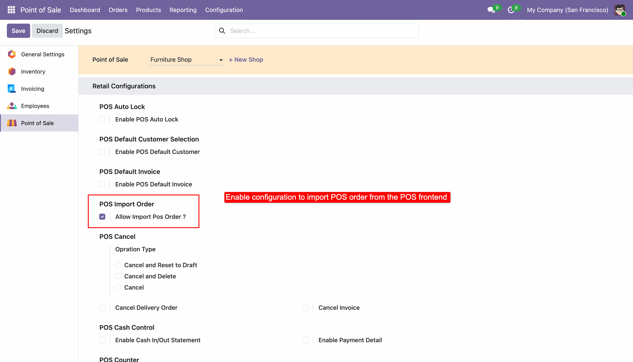
Task: Check Enable POS Default Invoice
Action: click(x=102, y=184)
